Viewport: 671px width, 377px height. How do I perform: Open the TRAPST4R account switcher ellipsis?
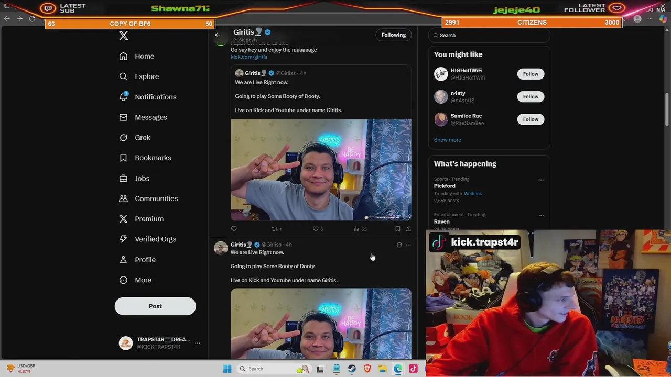pos(198,343)
